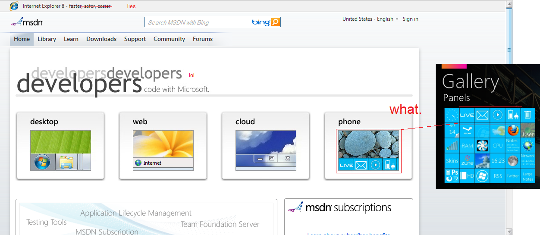Click the Application Lifecycle Management tag

[x=136, y=213]
